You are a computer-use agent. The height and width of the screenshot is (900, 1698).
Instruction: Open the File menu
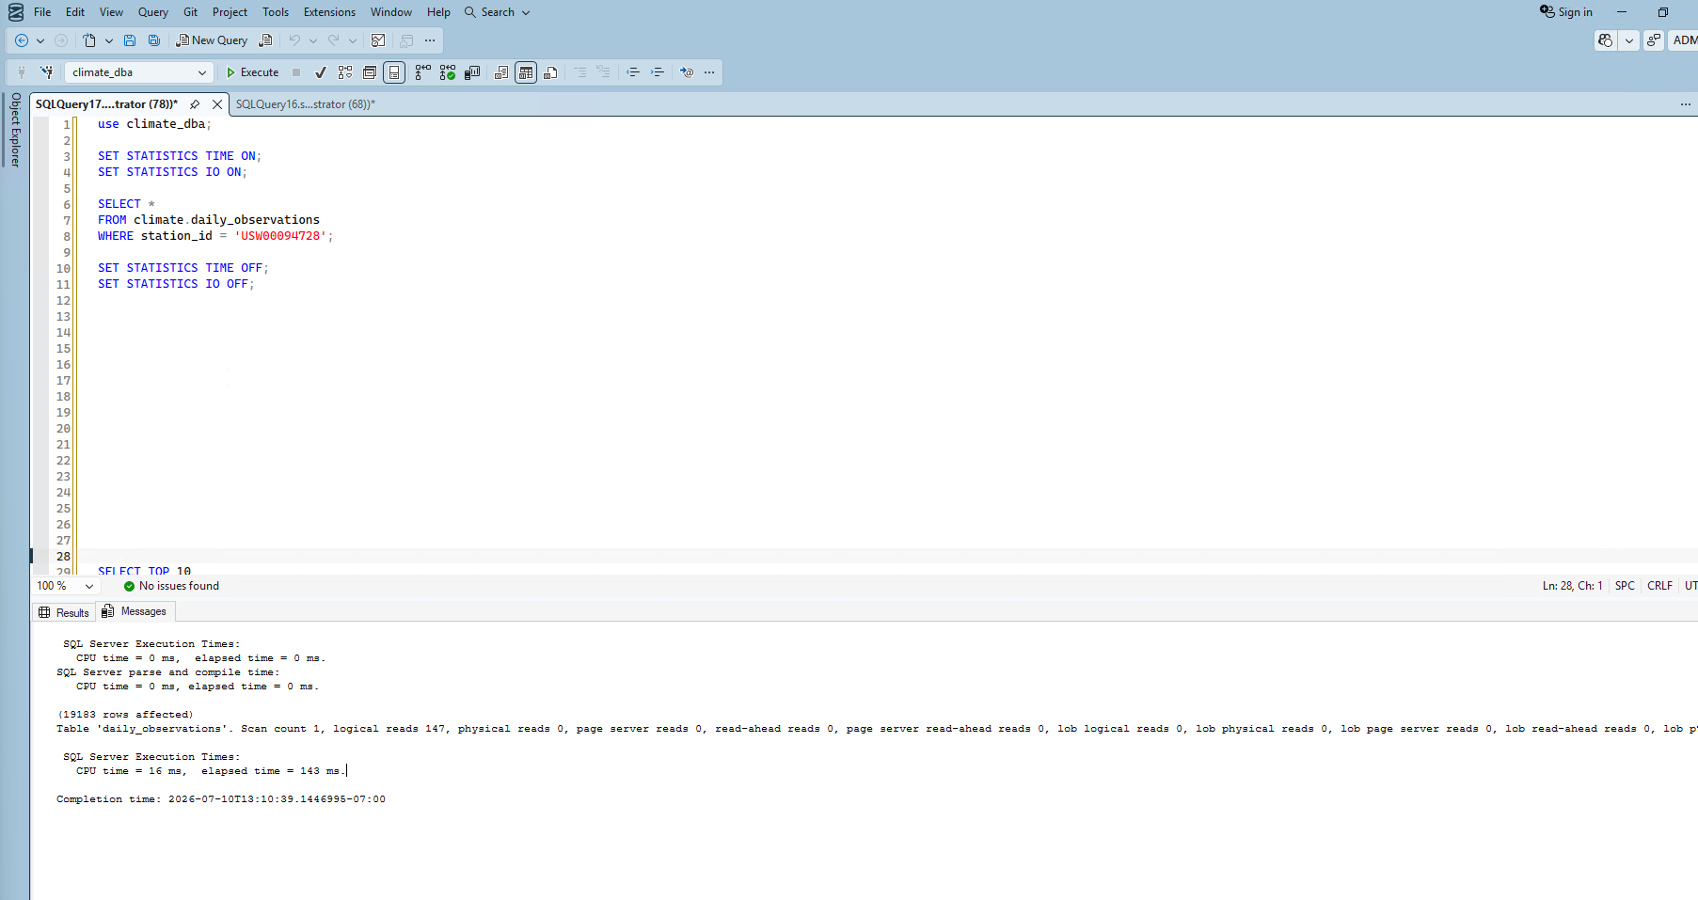tap(42, 12)
